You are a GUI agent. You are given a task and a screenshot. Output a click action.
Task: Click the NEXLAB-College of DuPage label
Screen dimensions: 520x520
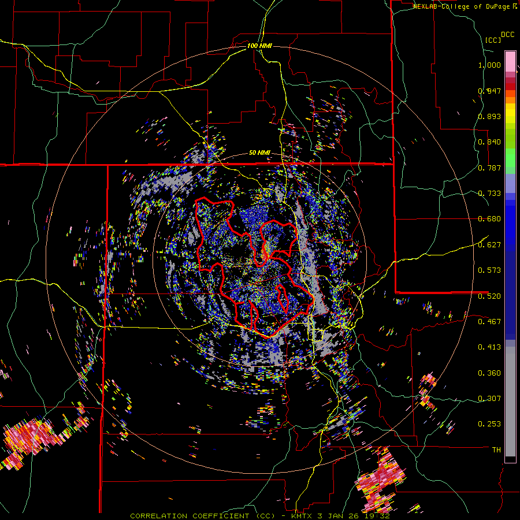click(462, 6)
